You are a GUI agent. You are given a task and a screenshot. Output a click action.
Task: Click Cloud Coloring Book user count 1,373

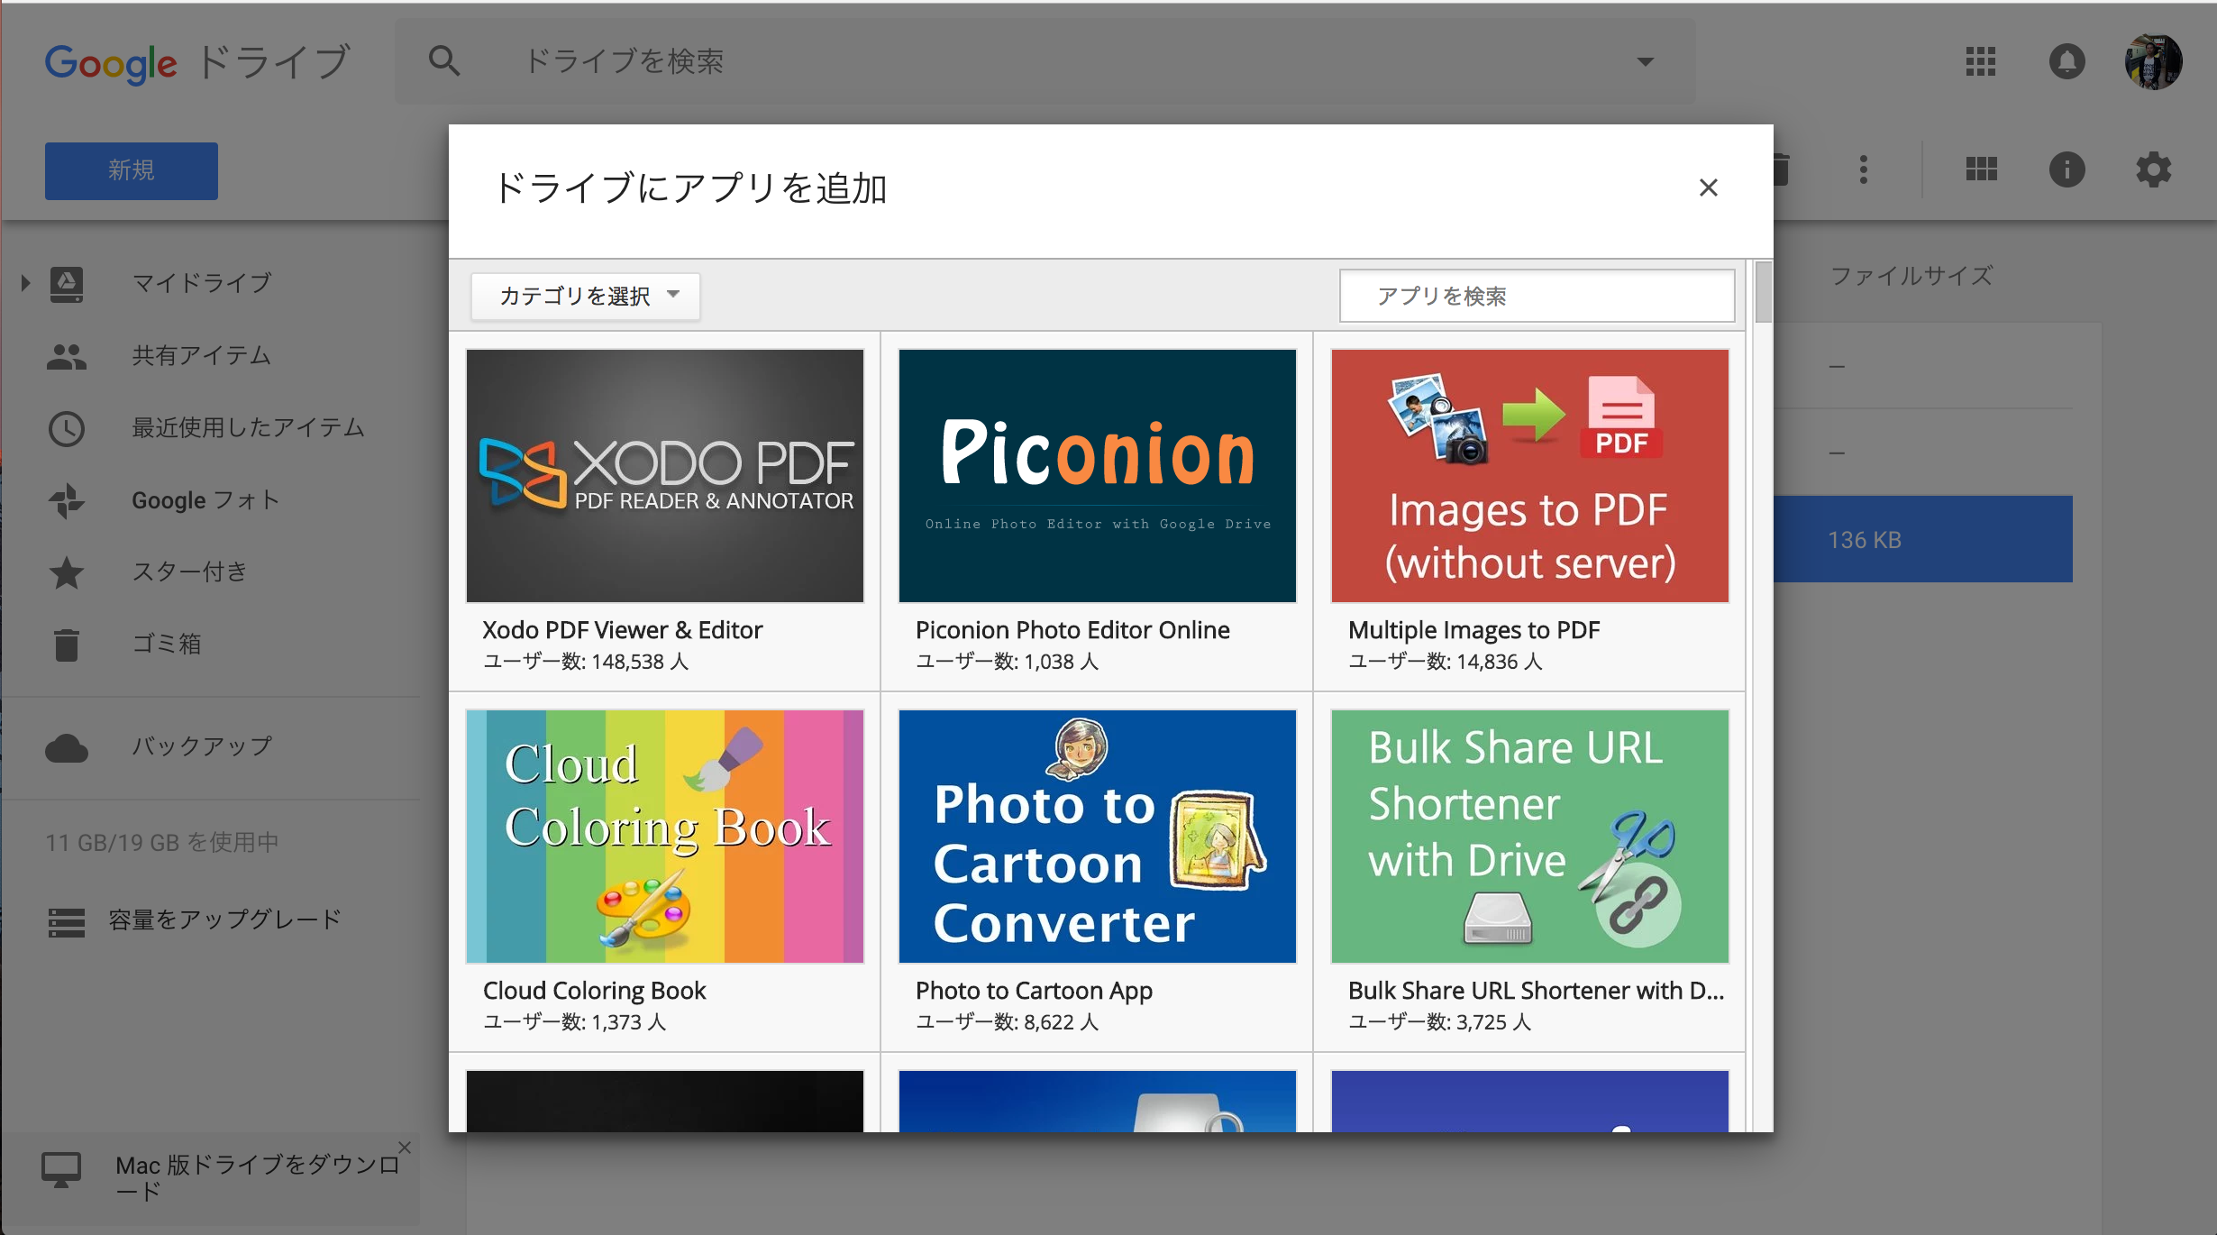pos(575,1022)
